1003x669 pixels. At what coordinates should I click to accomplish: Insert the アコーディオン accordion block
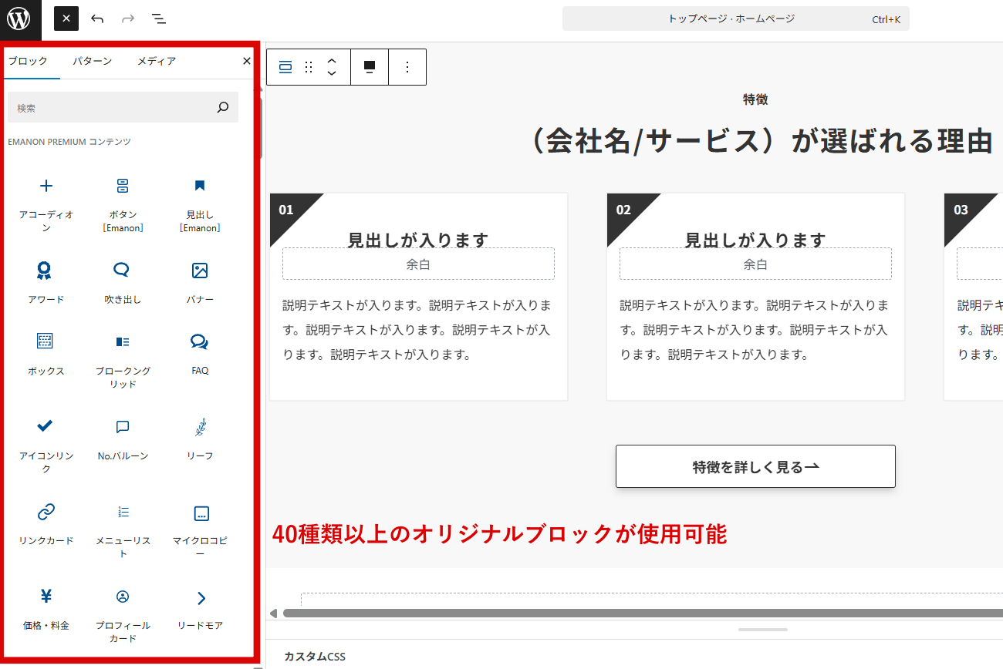pyautogui.click(x=46, y=202)
